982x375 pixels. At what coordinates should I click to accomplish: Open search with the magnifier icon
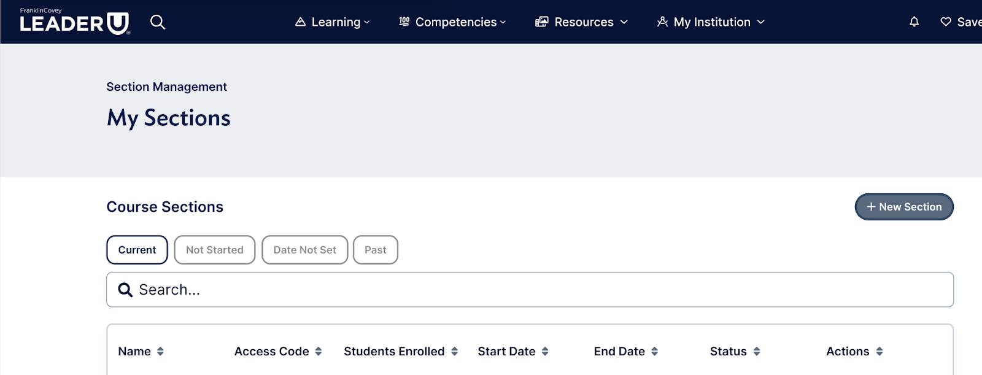point(158,22)
